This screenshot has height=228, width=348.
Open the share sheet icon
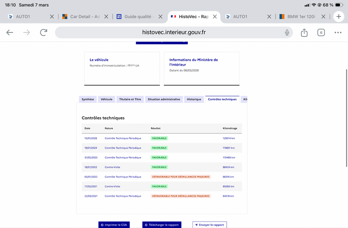[x=304, y=33]
